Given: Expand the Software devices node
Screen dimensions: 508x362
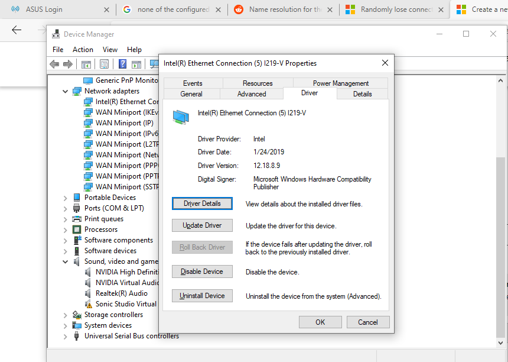Looking at the screenshot, I should coord(65,251).
